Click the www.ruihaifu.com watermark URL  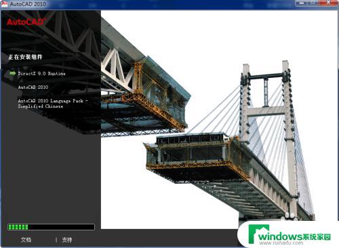point(281,243)
